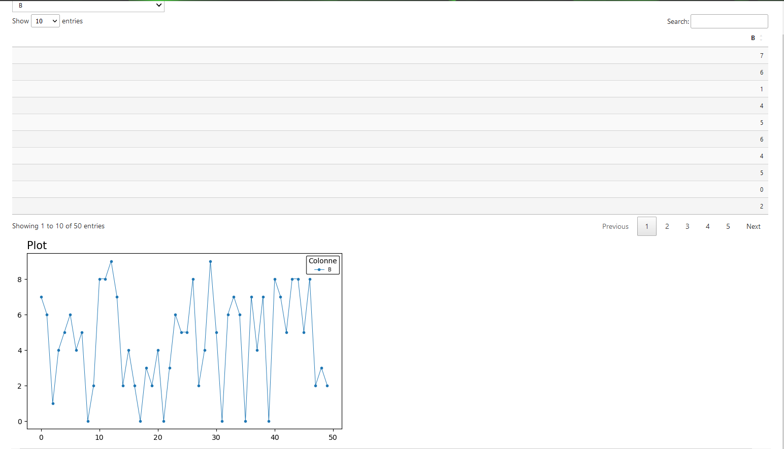Go to pagination page 5
Image resolution: width=784 pixels, height=449 pixels.
click(728, 226)
